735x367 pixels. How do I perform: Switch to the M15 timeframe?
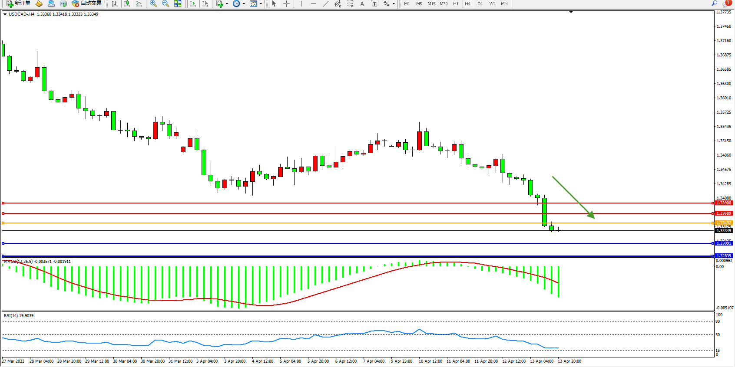(x=431, y=3)
